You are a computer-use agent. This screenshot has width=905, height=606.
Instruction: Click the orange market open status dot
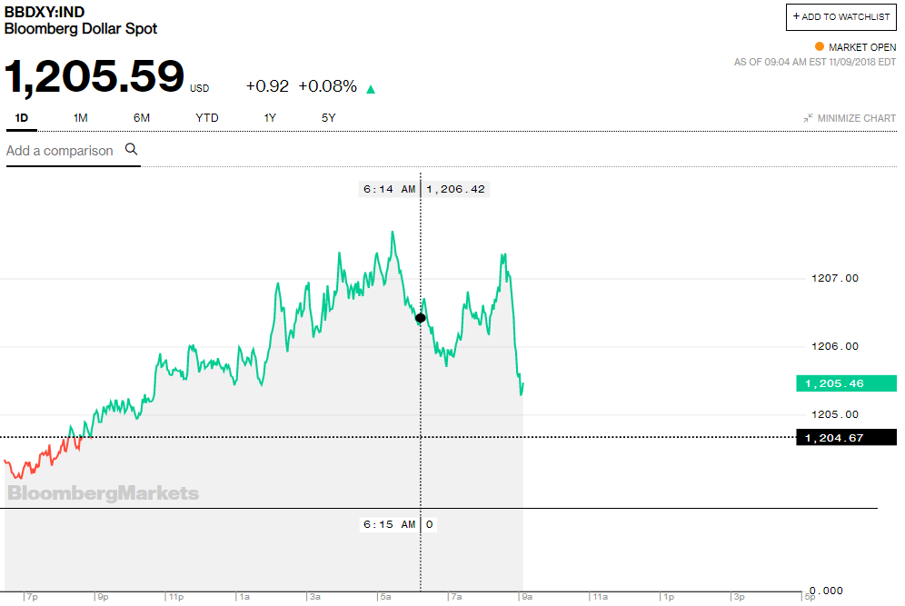[x=819, y=46]
